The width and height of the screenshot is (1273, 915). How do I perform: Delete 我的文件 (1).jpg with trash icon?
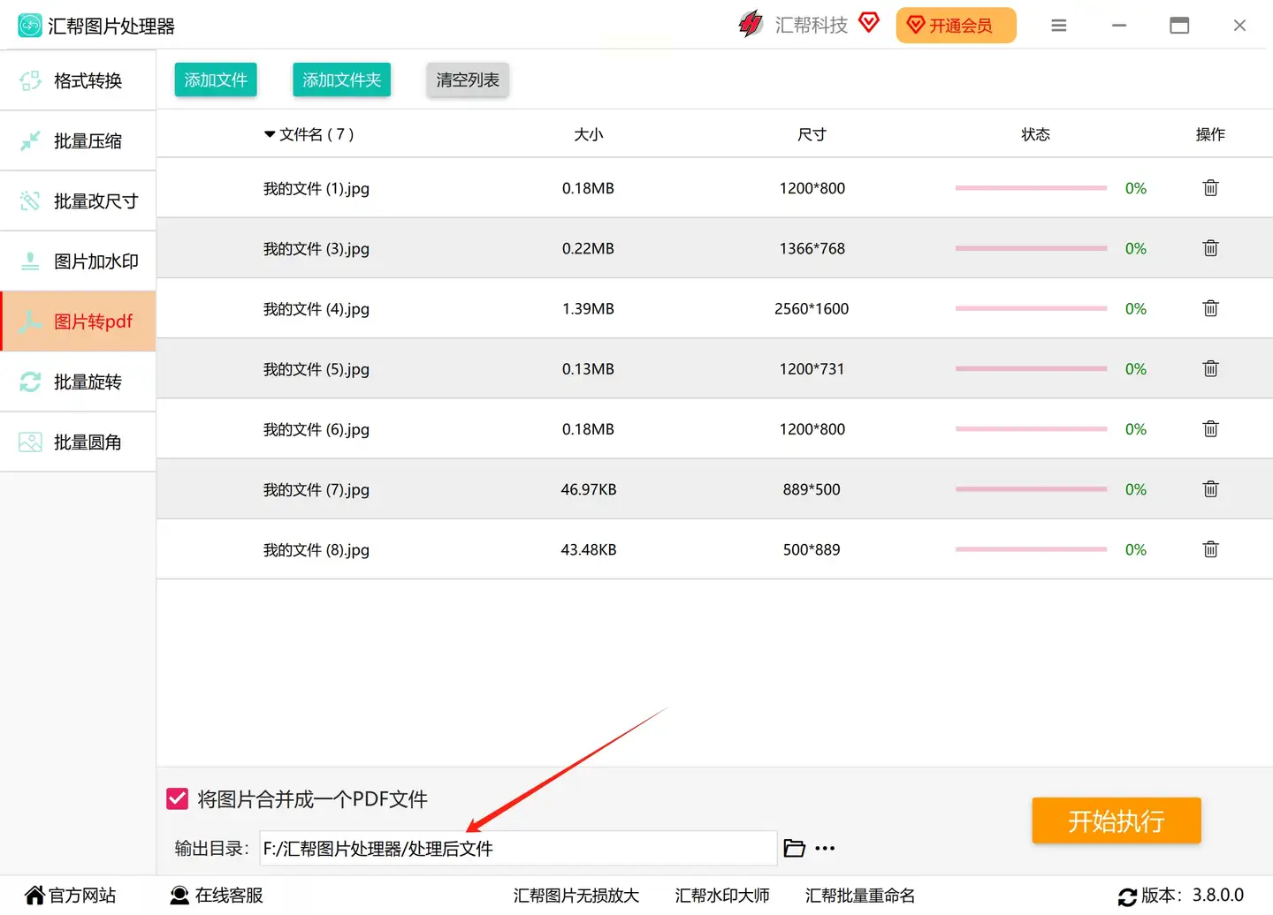point(1210,187)
